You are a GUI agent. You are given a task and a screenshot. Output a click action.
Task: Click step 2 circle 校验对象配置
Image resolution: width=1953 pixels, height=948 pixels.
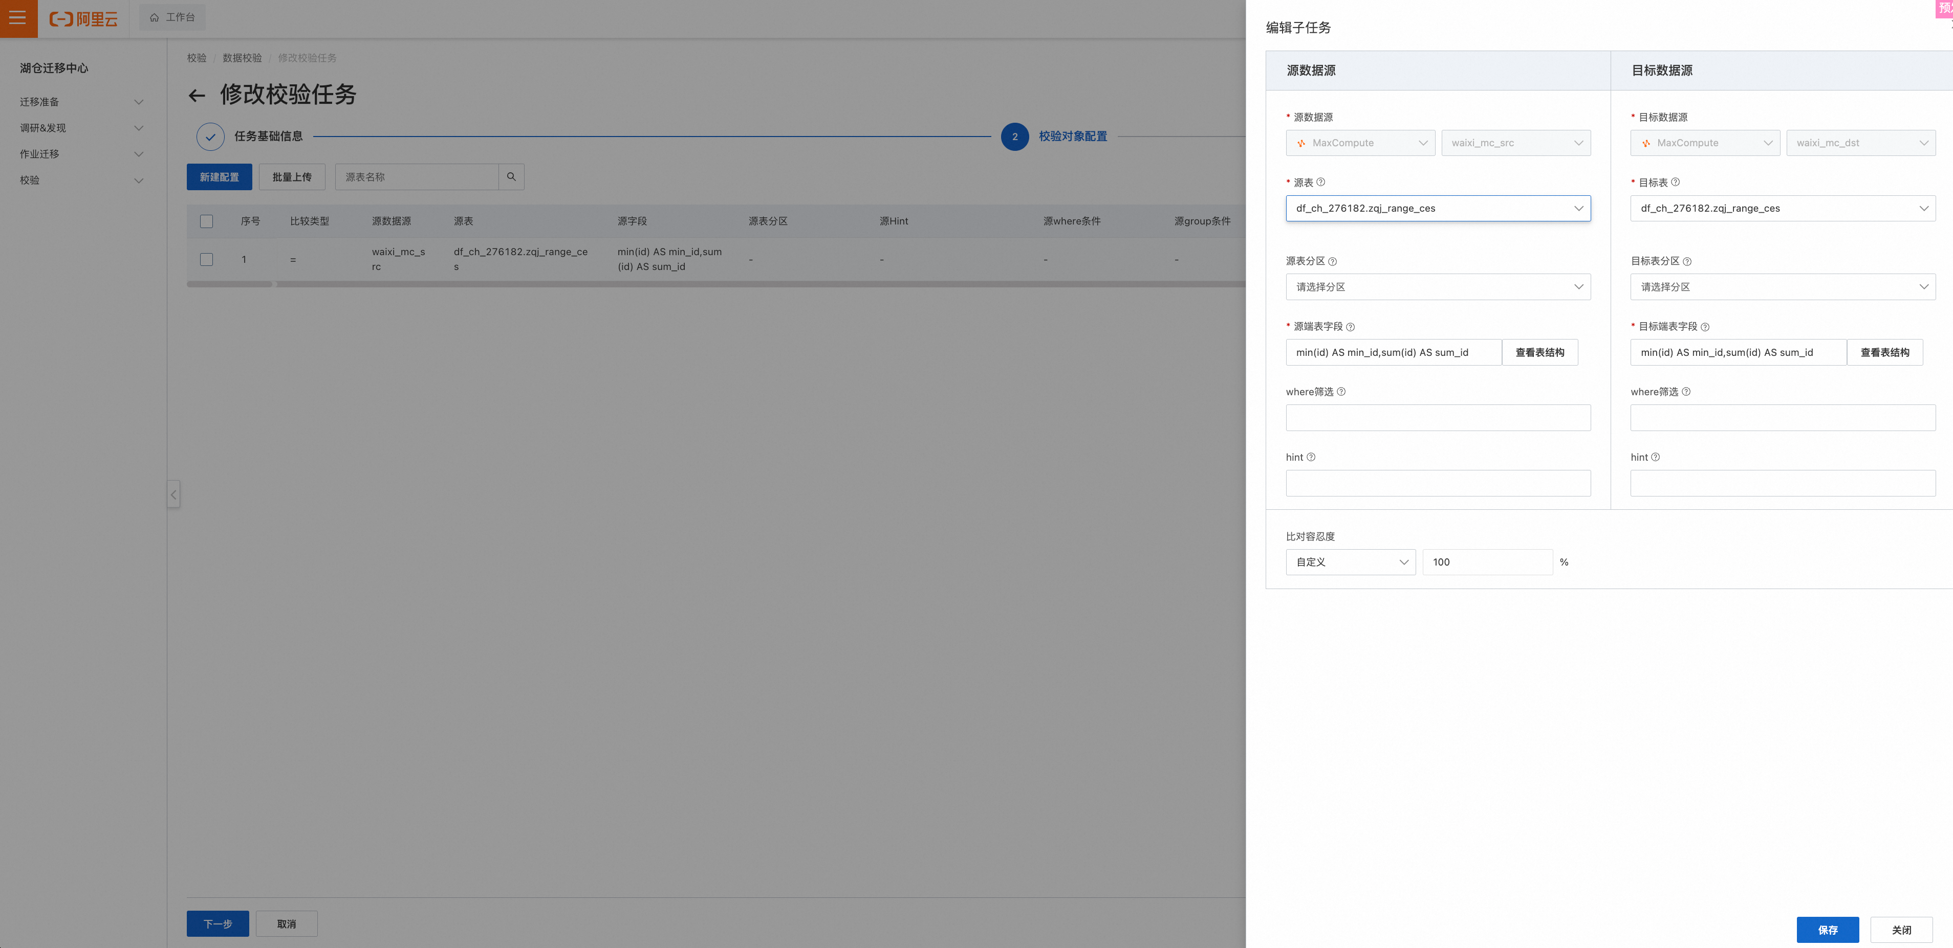[1014, 137]
